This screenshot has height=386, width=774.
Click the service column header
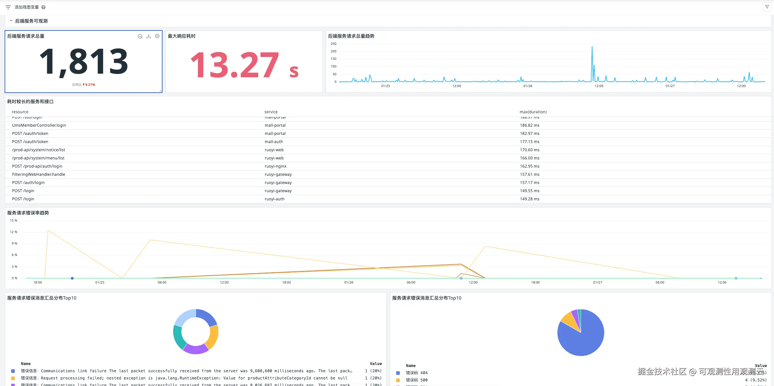[x=271, y=112]
